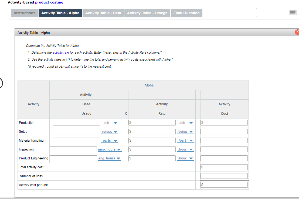Select the Activity Table - Alpha tab
Image resolution: width=299 pixels, height=199 pixels.
[60, 13]
